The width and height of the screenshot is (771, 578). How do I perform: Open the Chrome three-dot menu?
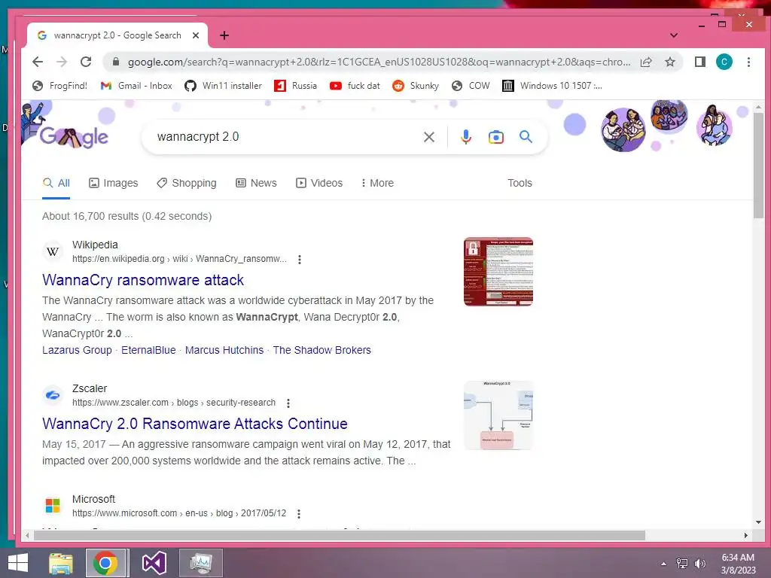click(x=748, y=62)
